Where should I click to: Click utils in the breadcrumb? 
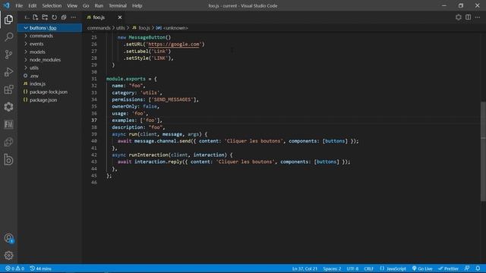point(121,28)
